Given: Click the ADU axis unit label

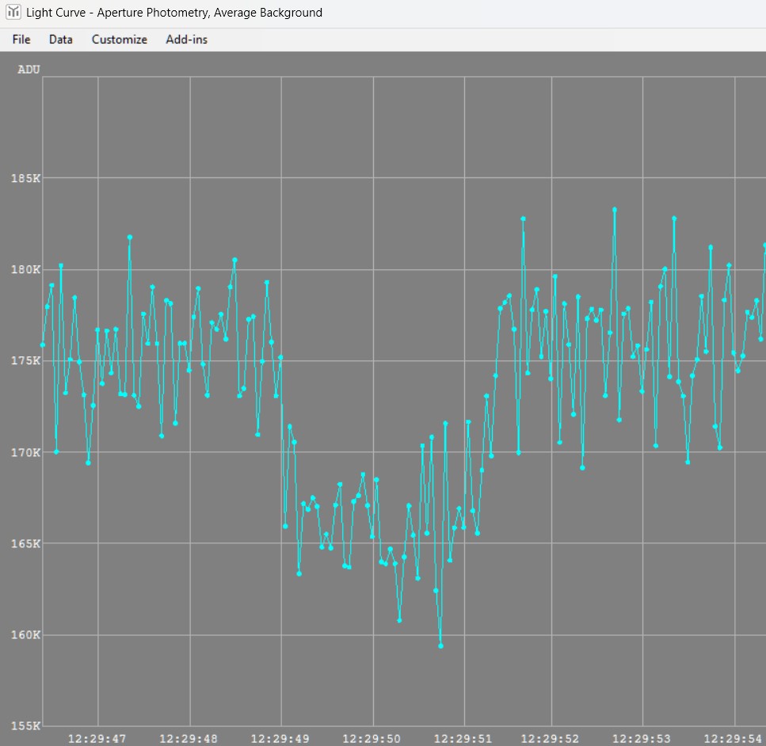Looking at the screenshot, I should [x=29, y=70].
